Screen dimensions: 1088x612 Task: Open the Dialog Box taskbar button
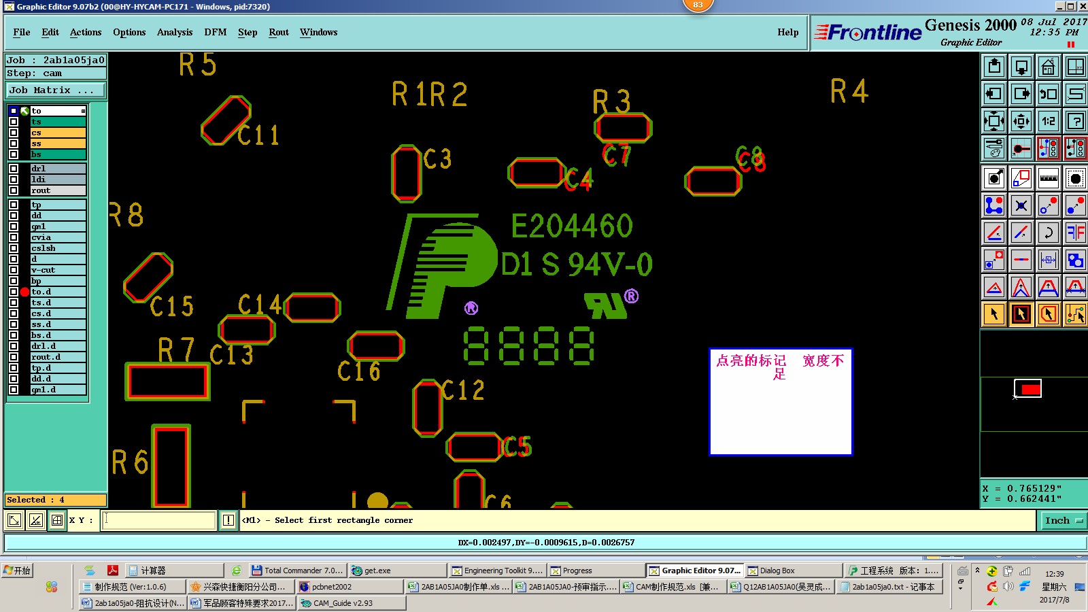793,571
